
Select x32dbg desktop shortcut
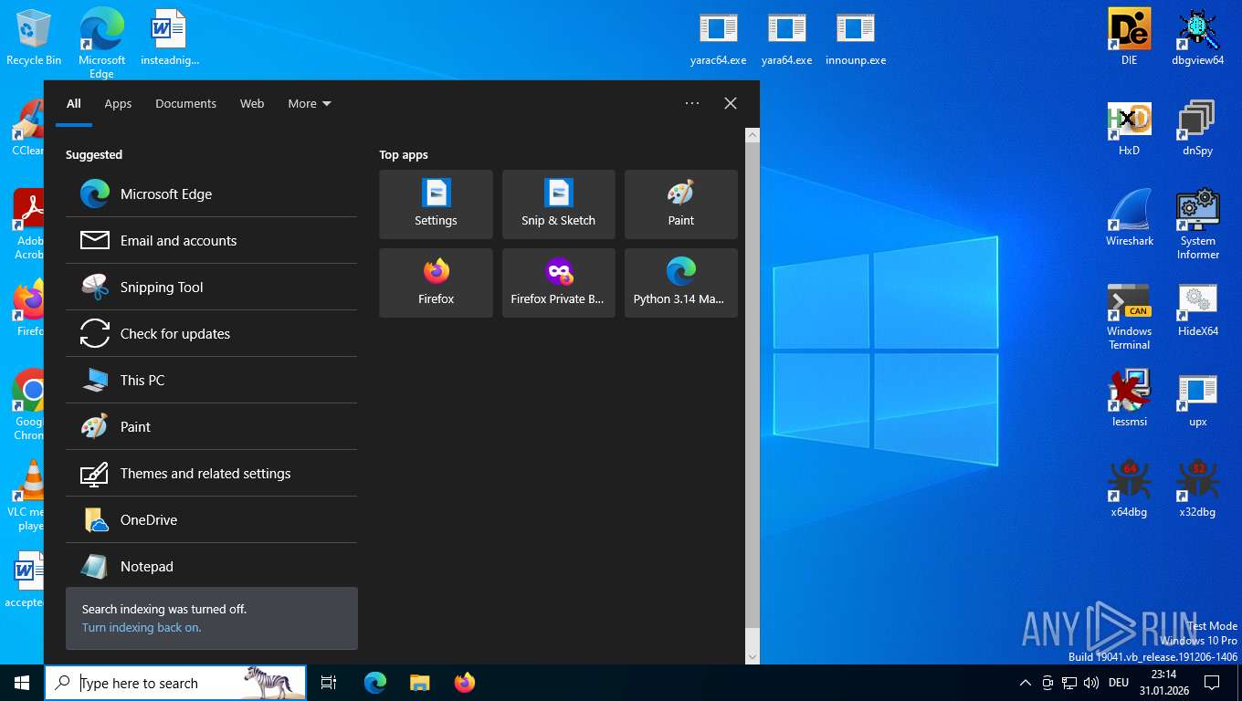tap(1198, 489)
